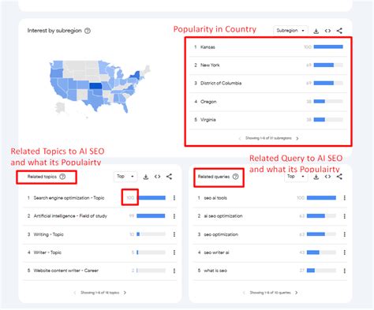
Task: Open more options for seo optimization query
Action: 345,234
